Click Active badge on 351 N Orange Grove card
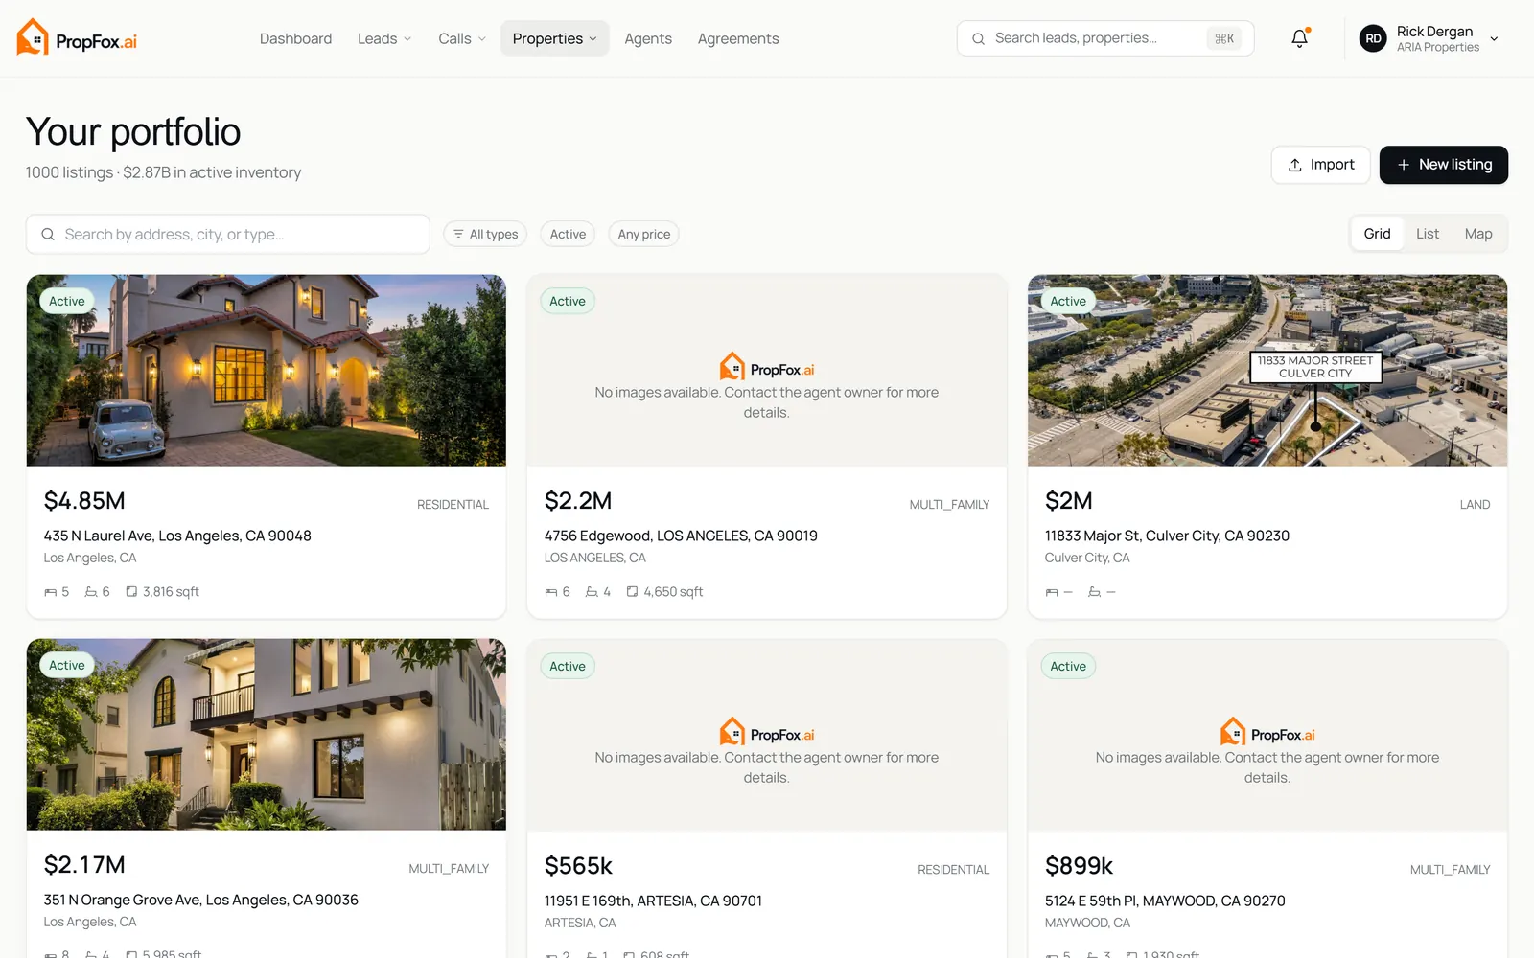 click(67, 665)
